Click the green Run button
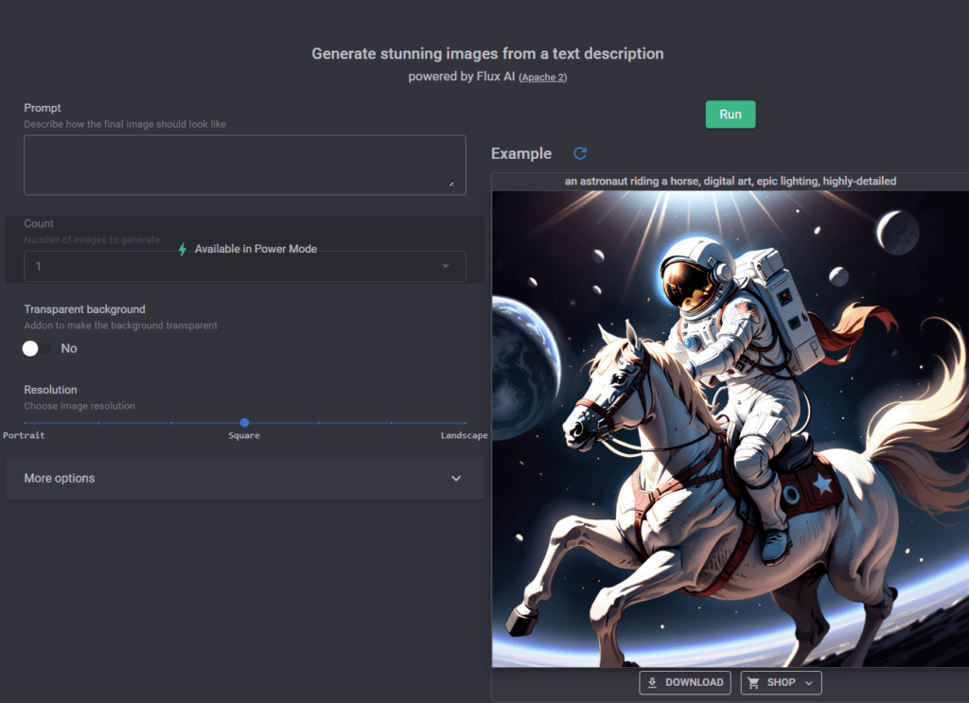 coord(730,114)
